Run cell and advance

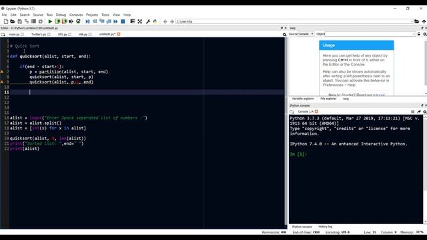tap(64, 21)
